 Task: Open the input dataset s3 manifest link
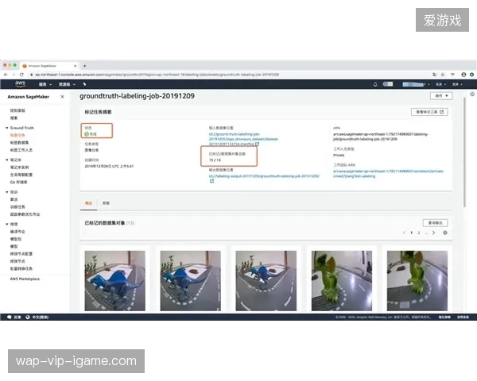click(243, 139)
